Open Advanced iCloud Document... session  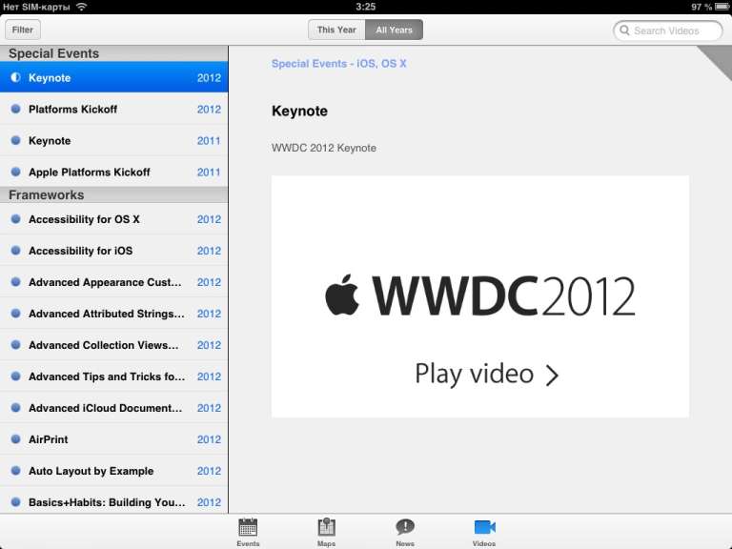click(114, 408)
